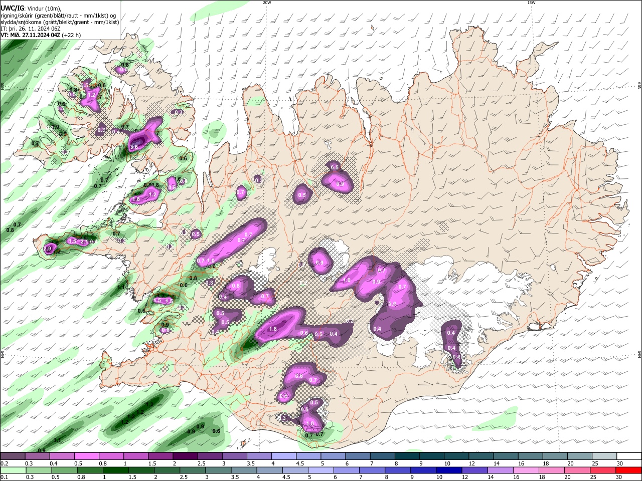Pick upper legend bright pink swatch starting at 0.5
The width and height of the screenshot is (642, 481).
pos(87,456)
